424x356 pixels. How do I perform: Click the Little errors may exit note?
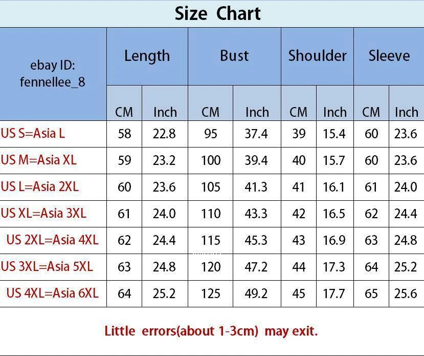coord(211,331)
